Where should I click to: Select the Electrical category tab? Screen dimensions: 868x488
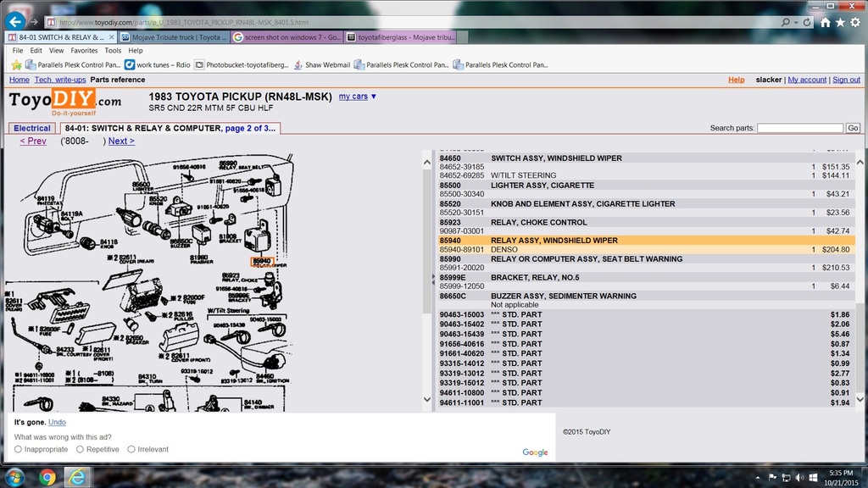[x=32, y=128]
